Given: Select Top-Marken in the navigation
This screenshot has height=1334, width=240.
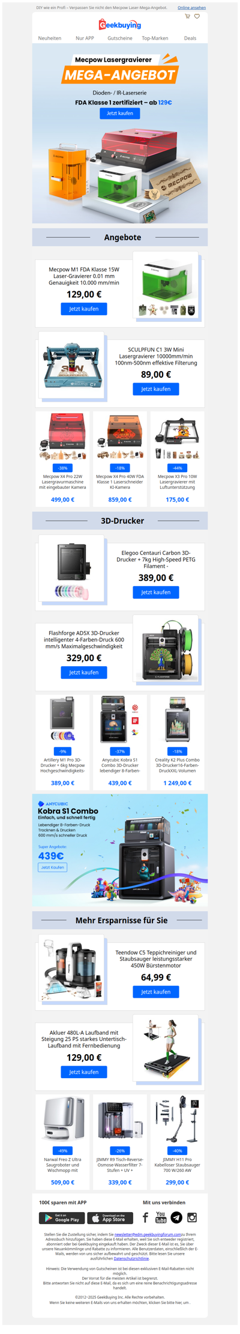Looking at the screenshot, I should pyautogui.click(x=155, y=38).
